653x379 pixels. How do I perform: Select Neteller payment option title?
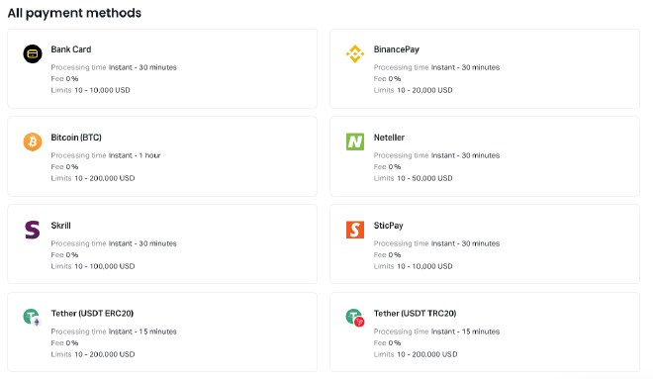tap(389, 137)
